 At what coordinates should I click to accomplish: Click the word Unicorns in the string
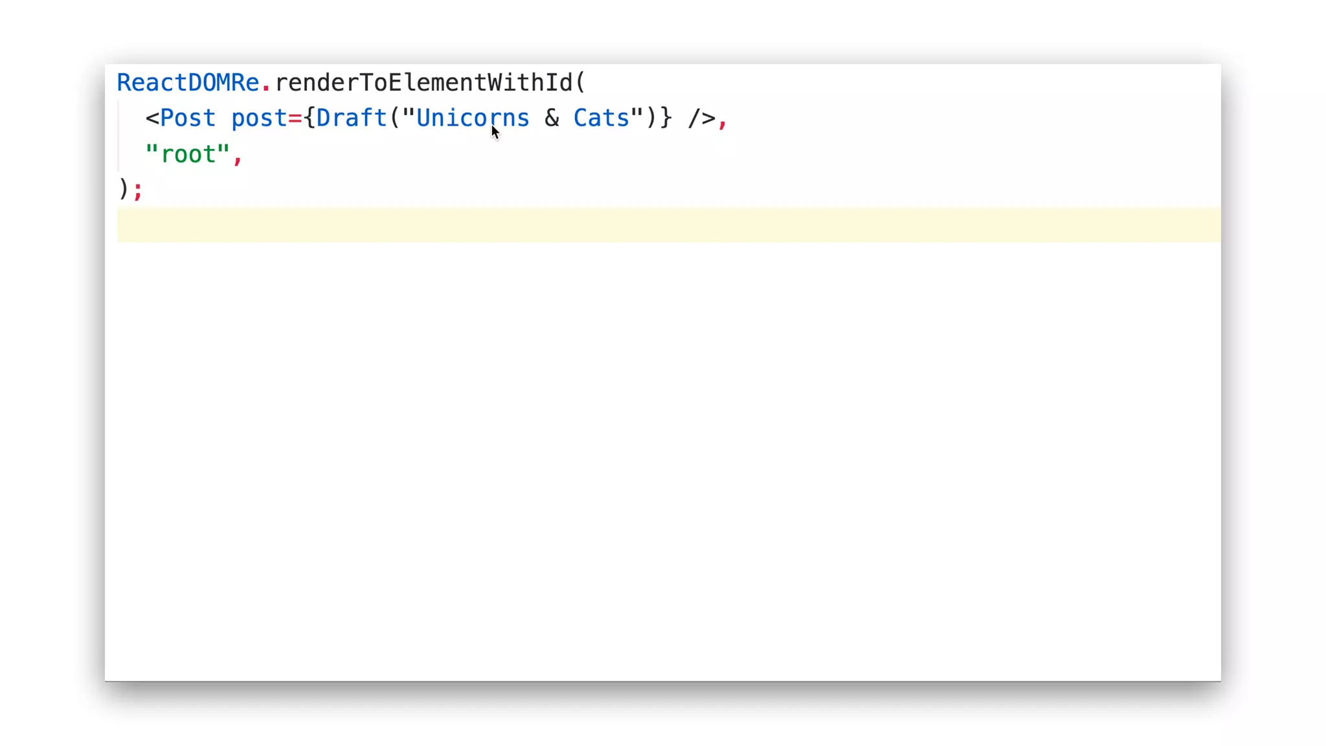pos(473,119)
